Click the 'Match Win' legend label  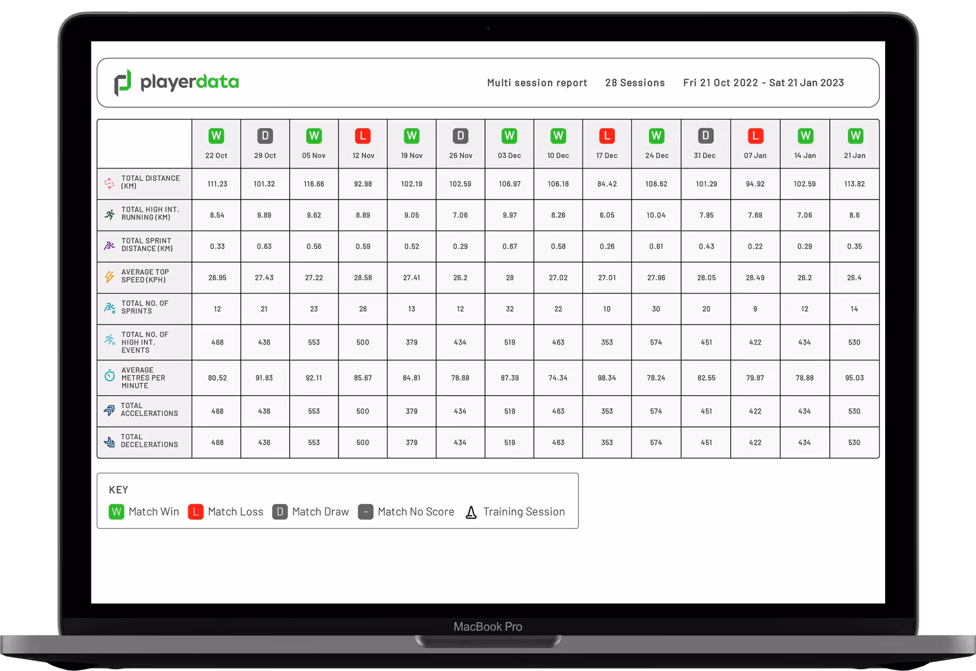coord(154,512)
